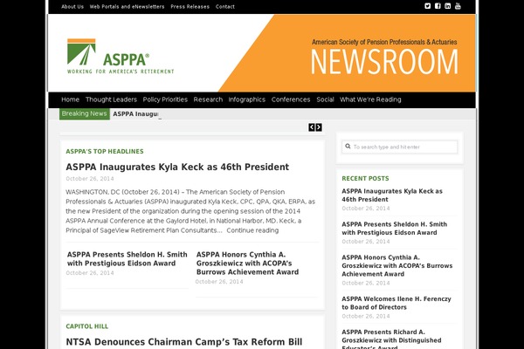The height and width of the screenshot is (349, 524).
Task: Open main column Sheldon H. Smith Eidson Award headline
Action: [127, 259]
